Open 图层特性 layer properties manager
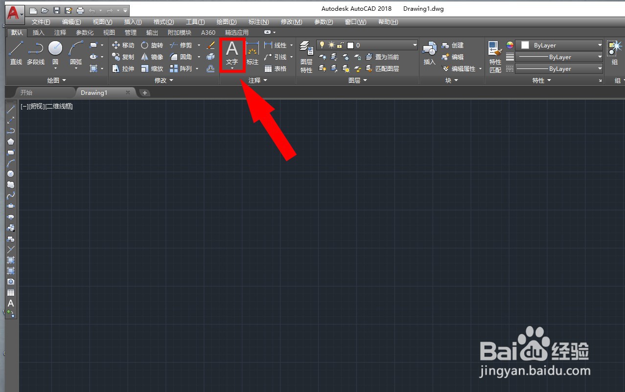 click(306, 57)
